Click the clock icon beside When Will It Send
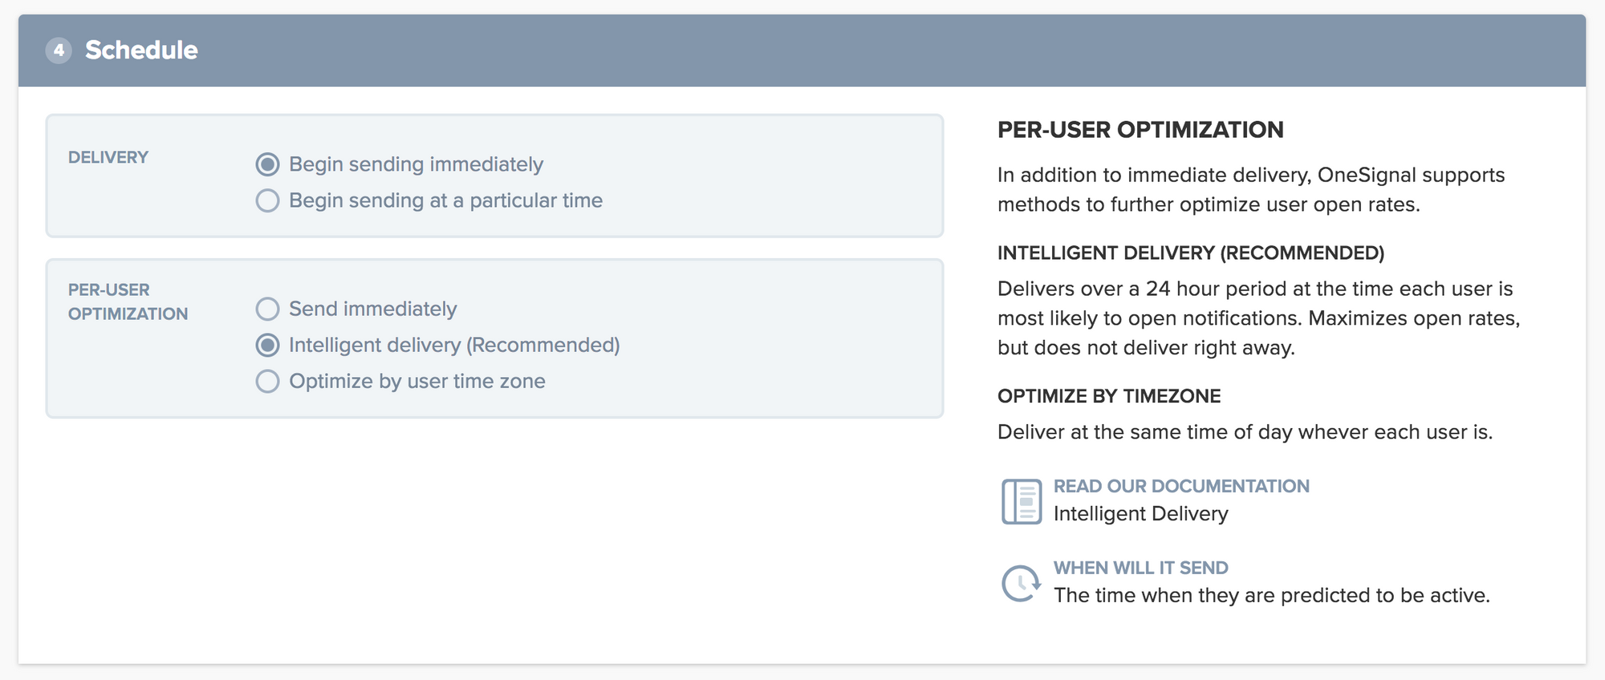The width and height of the screenshot is (1605, 680). (x=1021, y=583)
